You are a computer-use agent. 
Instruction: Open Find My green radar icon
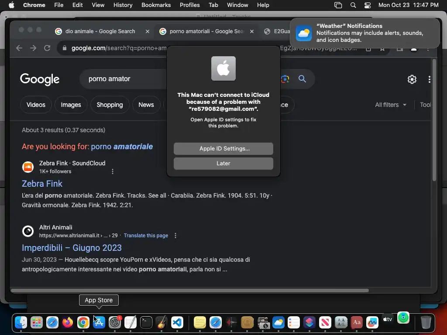pyautogui.click(x=403, y=318)
